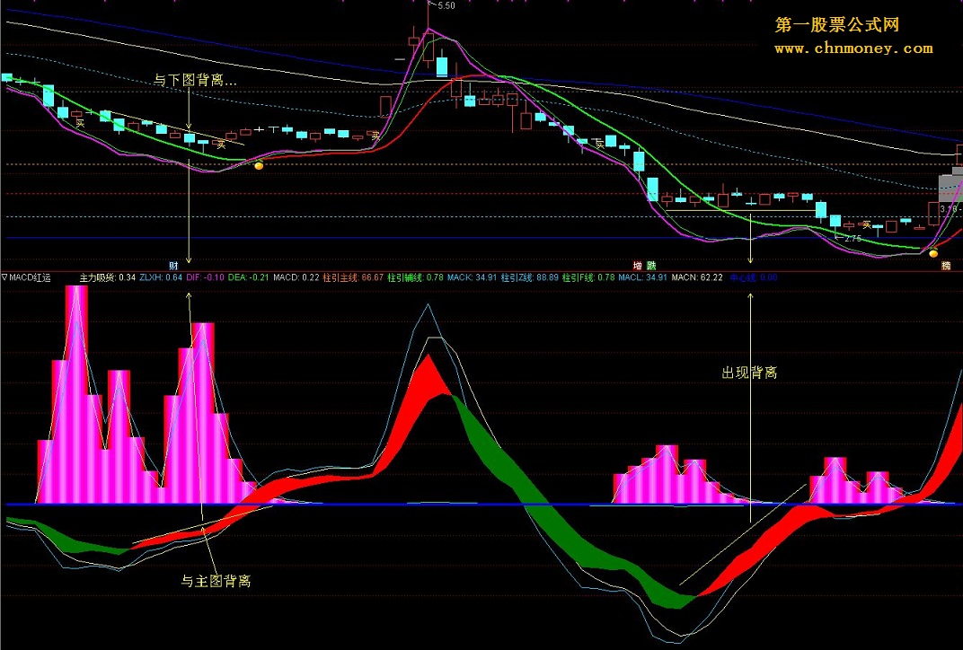
Task: Select the MACD红运 indicator name
Action: (31, 277)
